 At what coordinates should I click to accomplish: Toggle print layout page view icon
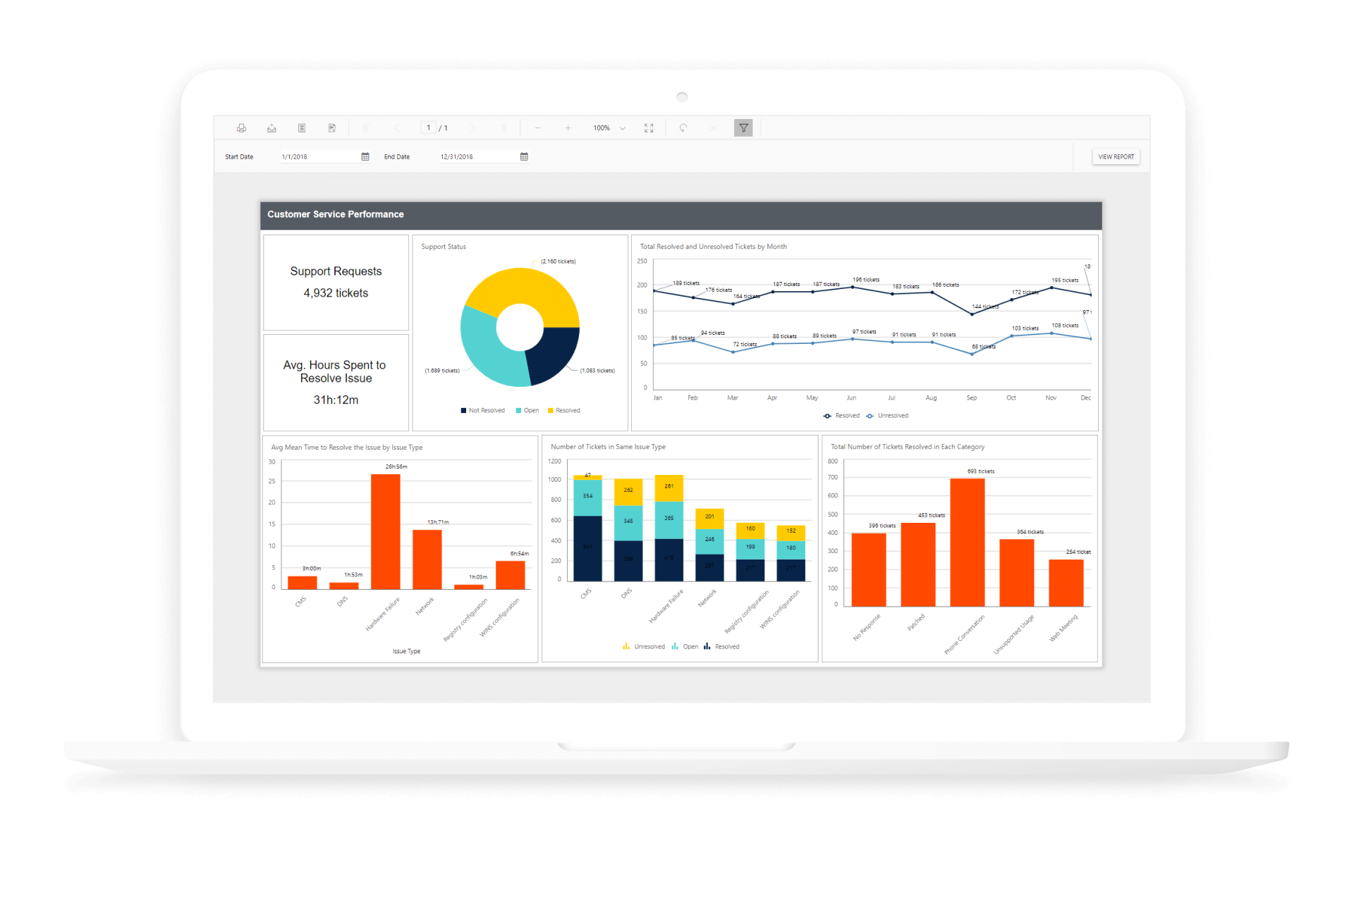coord(302,128)
